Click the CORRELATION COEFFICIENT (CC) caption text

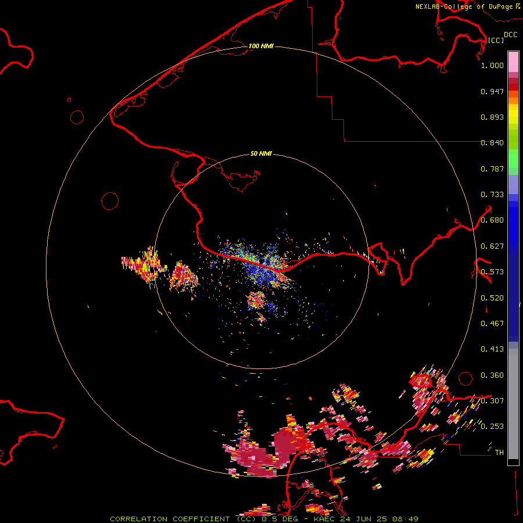[x=184, y=519]
